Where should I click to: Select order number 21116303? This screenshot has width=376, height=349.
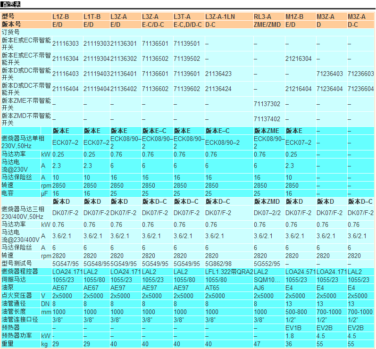(x=66, y=43)
